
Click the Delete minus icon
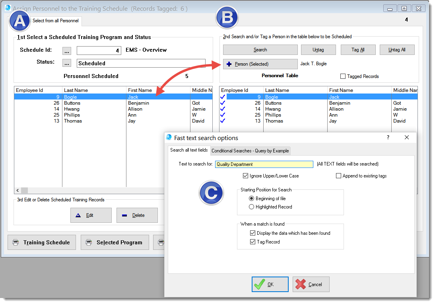click(124, 215)
